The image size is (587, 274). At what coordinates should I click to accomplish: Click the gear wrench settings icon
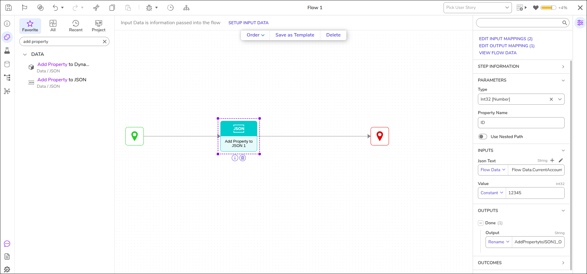[7, 269]
